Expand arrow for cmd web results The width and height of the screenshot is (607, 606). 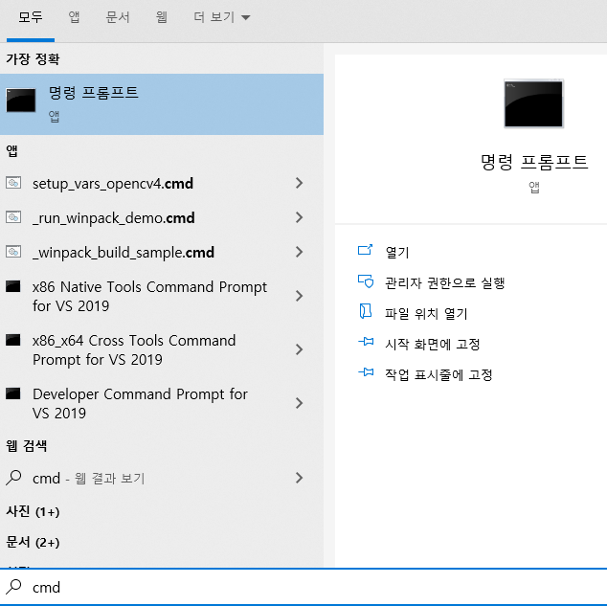(x=299, y=478)
